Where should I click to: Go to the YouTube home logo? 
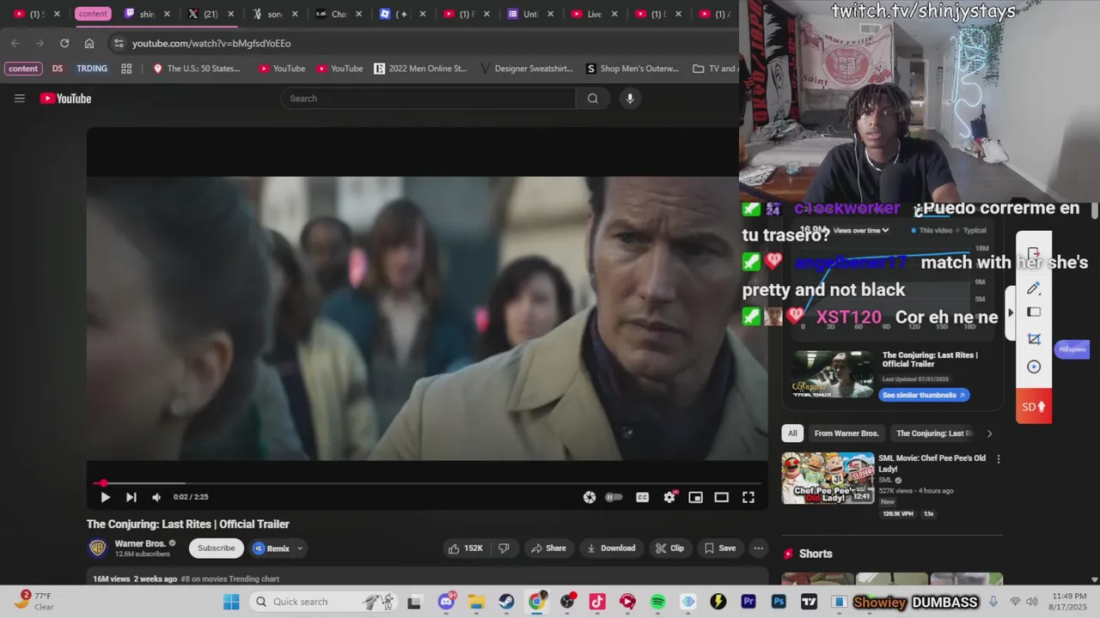tap(65, 99)
